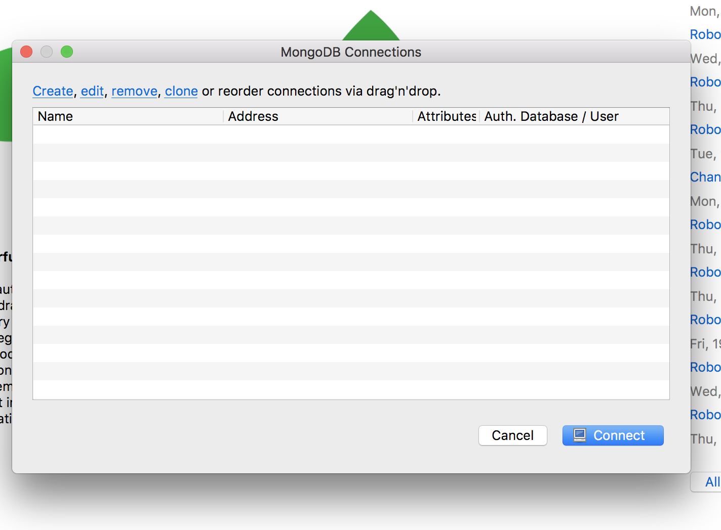Click the green leaf logo behind dialog
Image resolution: width=721 pixels, height=530 pixels.
click(x=371, y=28)
